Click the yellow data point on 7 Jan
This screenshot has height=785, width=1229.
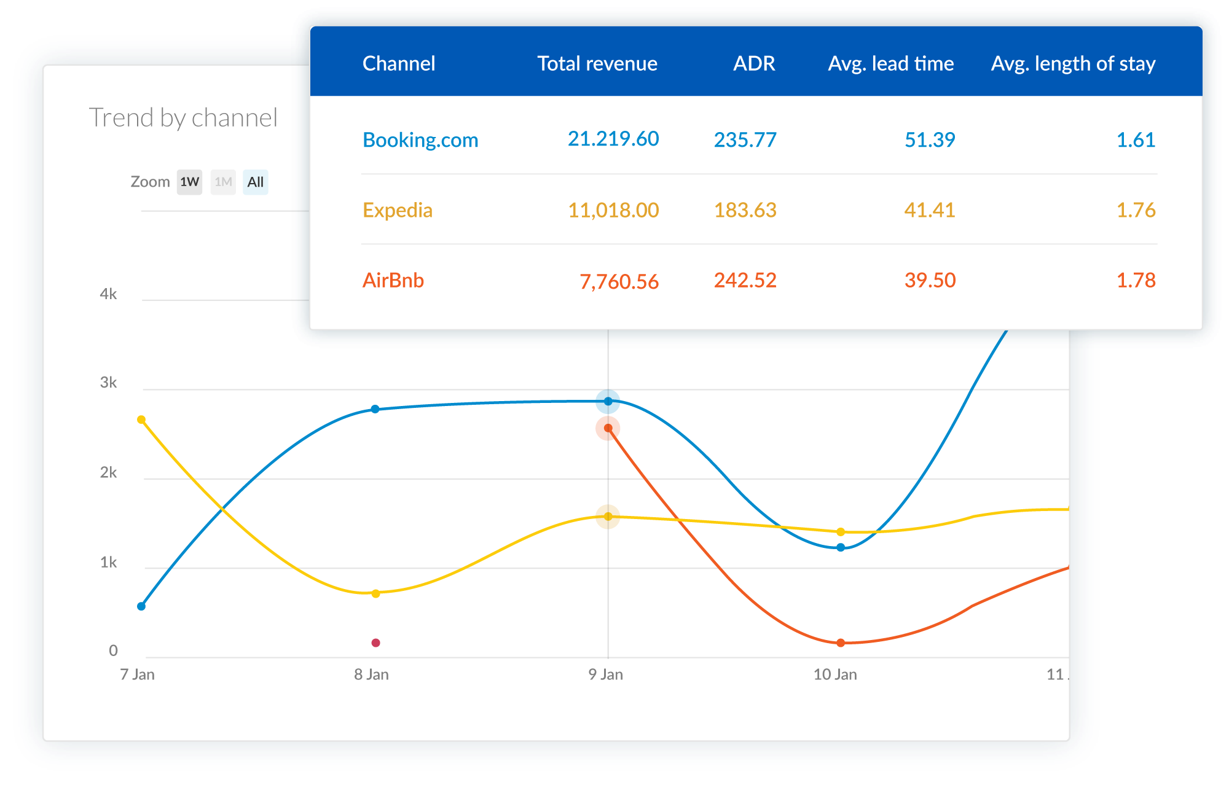click(141, 420)
